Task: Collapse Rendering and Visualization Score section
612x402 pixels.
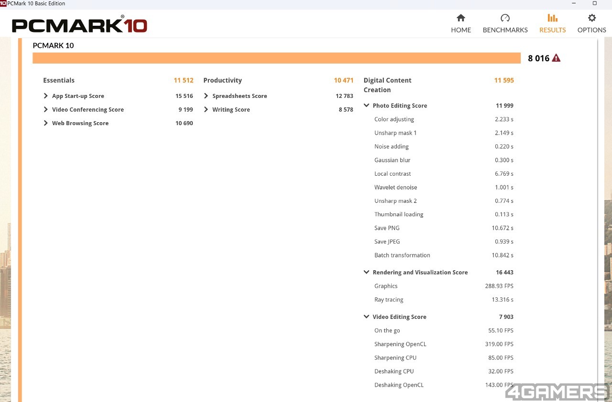Action: click(366, 272)
